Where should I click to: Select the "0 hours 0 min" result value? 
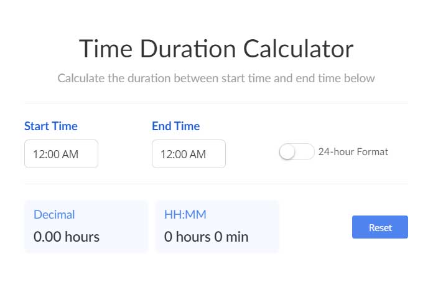pos(207,237)
